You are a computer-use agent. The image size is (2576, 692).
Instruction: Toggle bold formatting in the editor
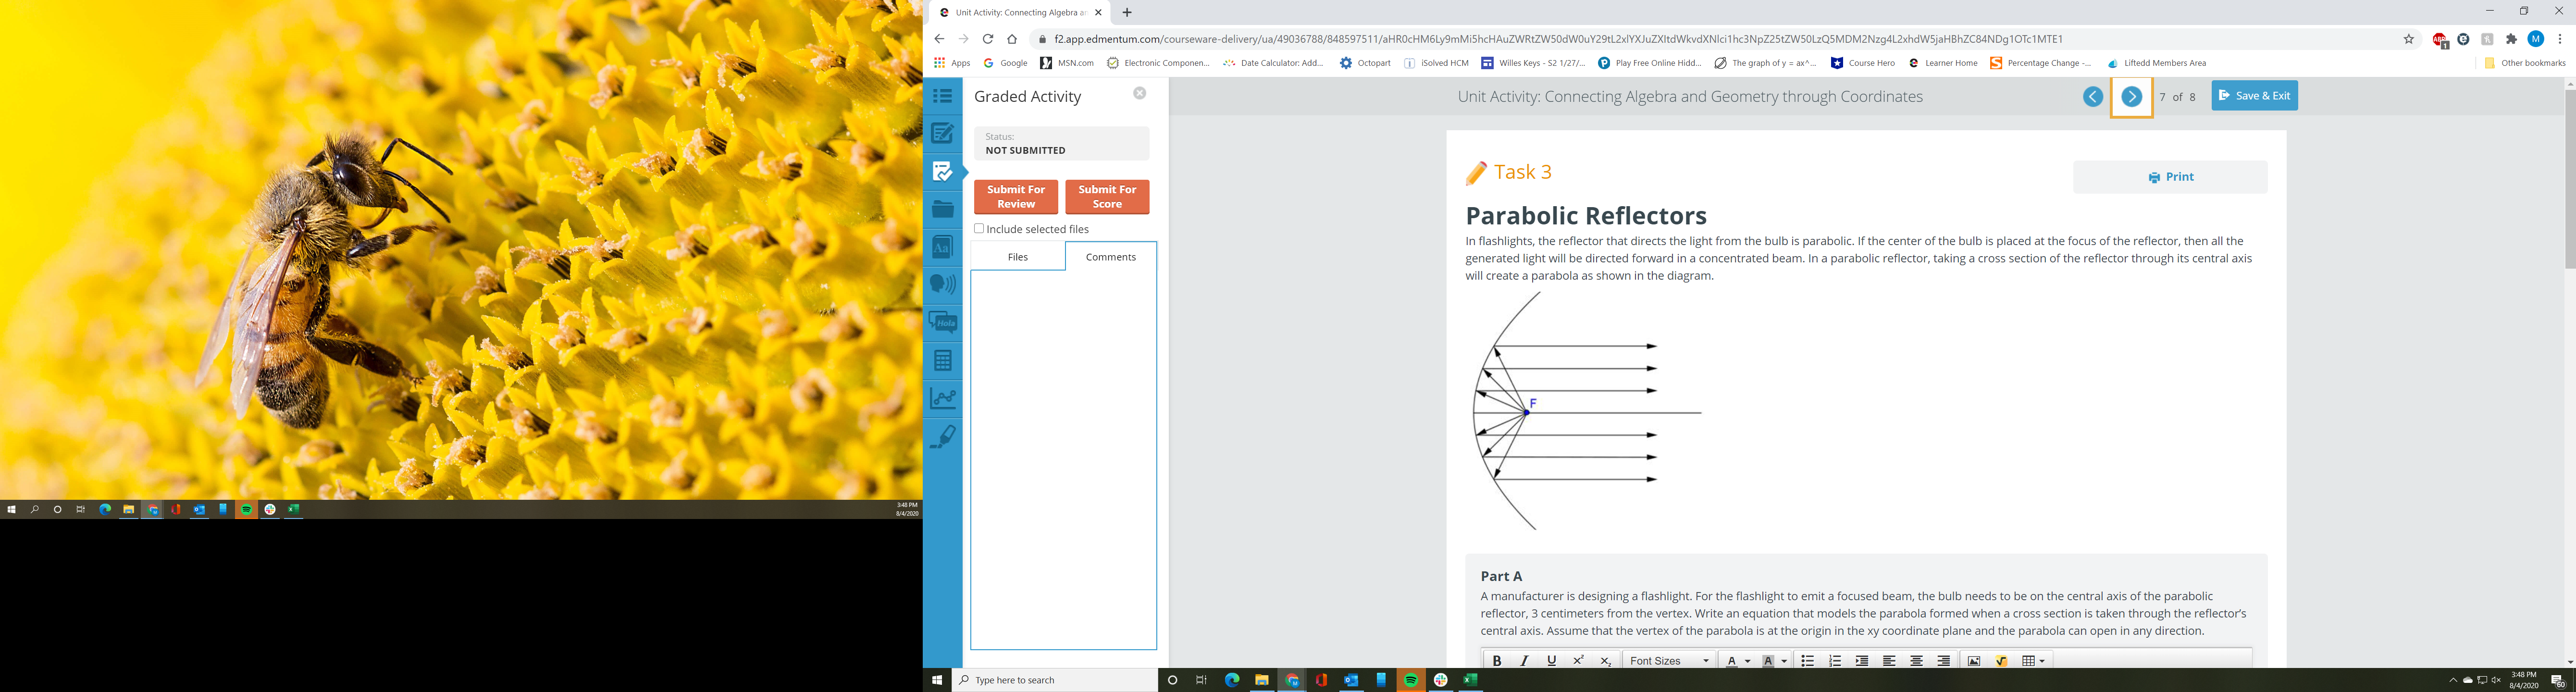(x=1497, y=661)
